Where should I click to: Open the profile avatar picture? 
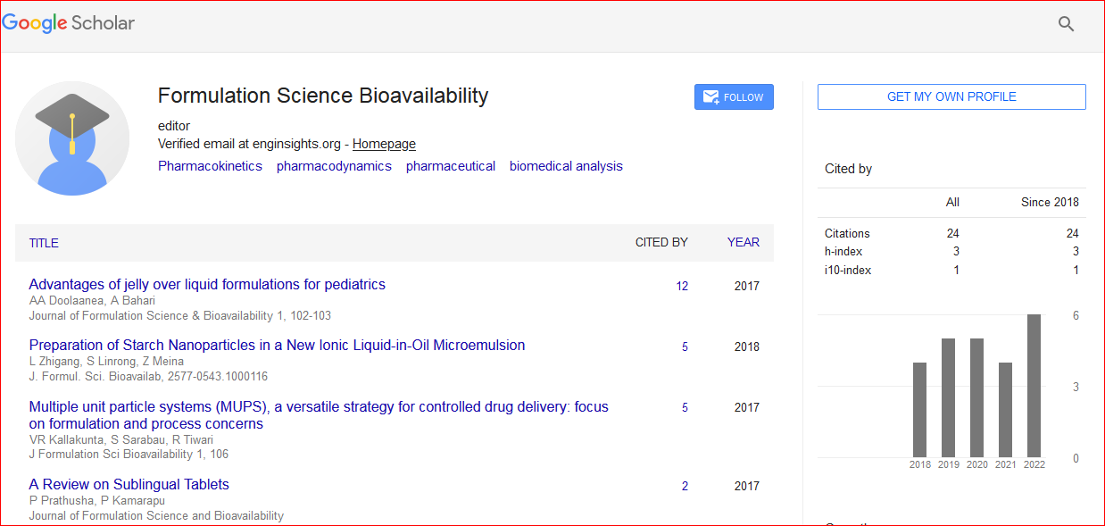pyautogui.click(x=72, y=138)
